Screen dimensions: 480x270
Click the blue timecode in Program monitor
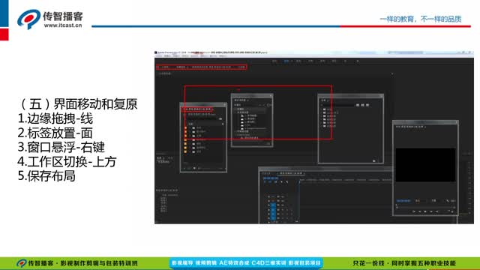403,201
